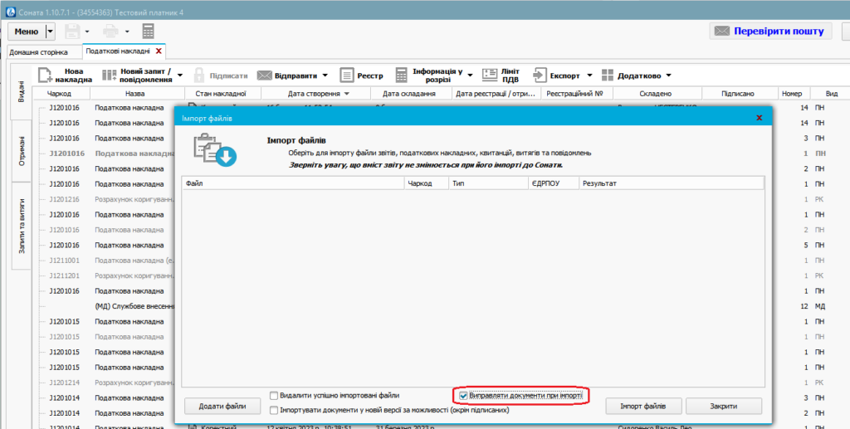Viewport: 850px width, 429px height.
Task: Click the Реєстраційний № column header
Action: 575,94
